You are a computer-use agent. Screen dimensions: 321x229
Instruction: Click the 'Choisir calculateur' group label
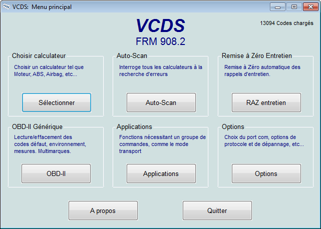[39, 55]
